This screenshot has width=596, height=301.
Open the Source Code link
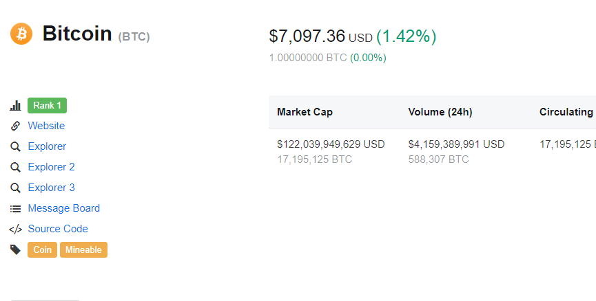(58, 229)
